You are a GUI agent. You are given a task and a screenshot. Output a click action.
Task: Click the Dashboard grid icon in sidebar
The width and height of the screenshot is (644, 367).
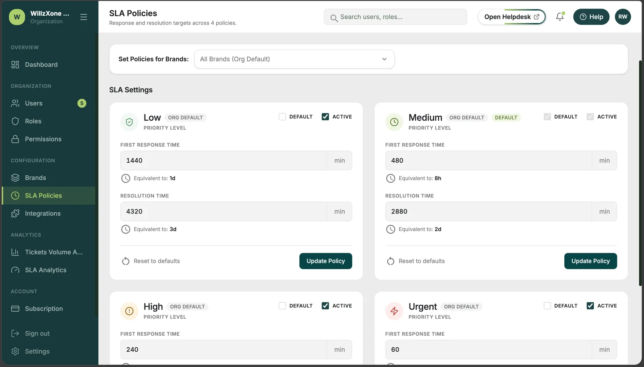tap(15, 65)
